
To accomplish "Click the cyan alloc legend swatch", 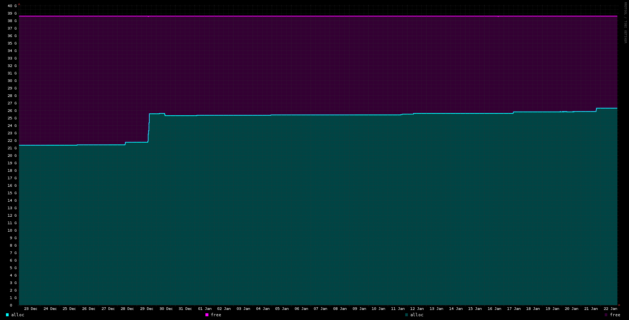I will tap(7, 315).
